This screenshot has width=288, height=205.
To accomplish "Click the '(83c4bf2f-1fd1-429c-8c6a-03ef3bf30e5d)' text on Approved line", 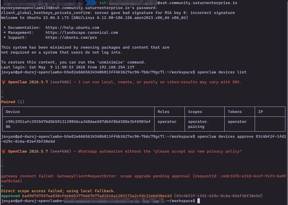I will pos(218,196).
